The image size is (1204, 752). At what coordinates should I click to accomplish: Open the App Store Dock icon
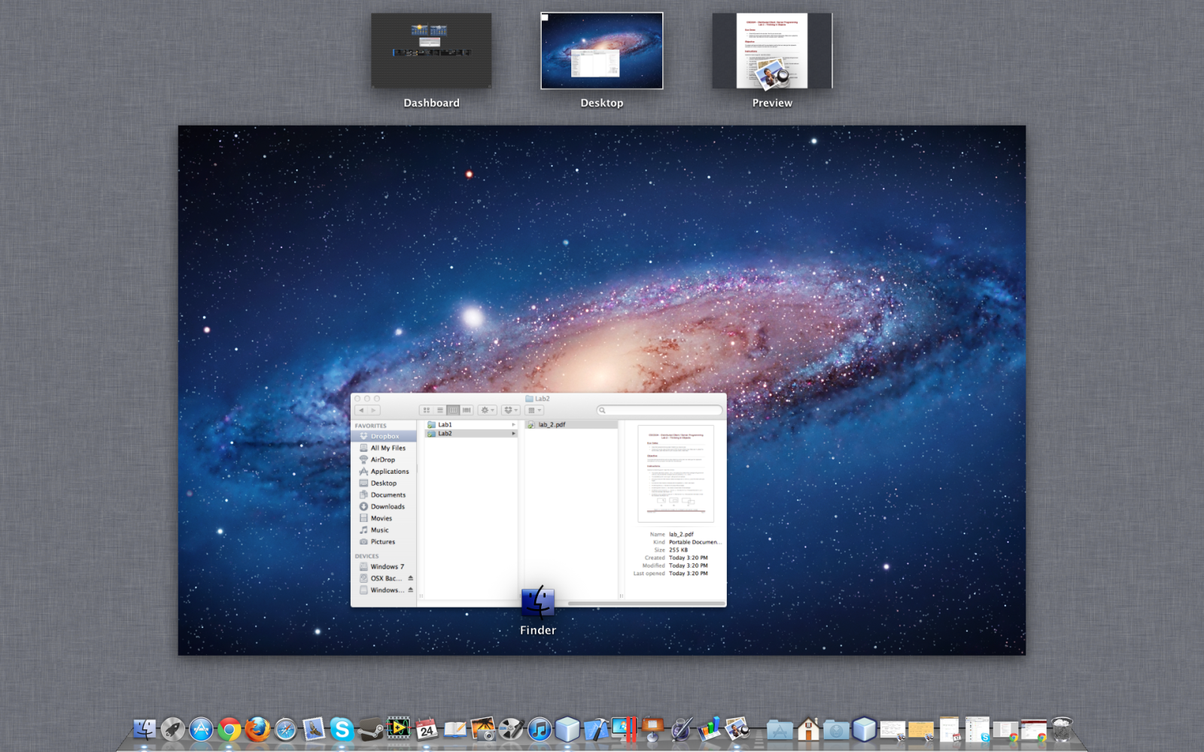(201, 729)
